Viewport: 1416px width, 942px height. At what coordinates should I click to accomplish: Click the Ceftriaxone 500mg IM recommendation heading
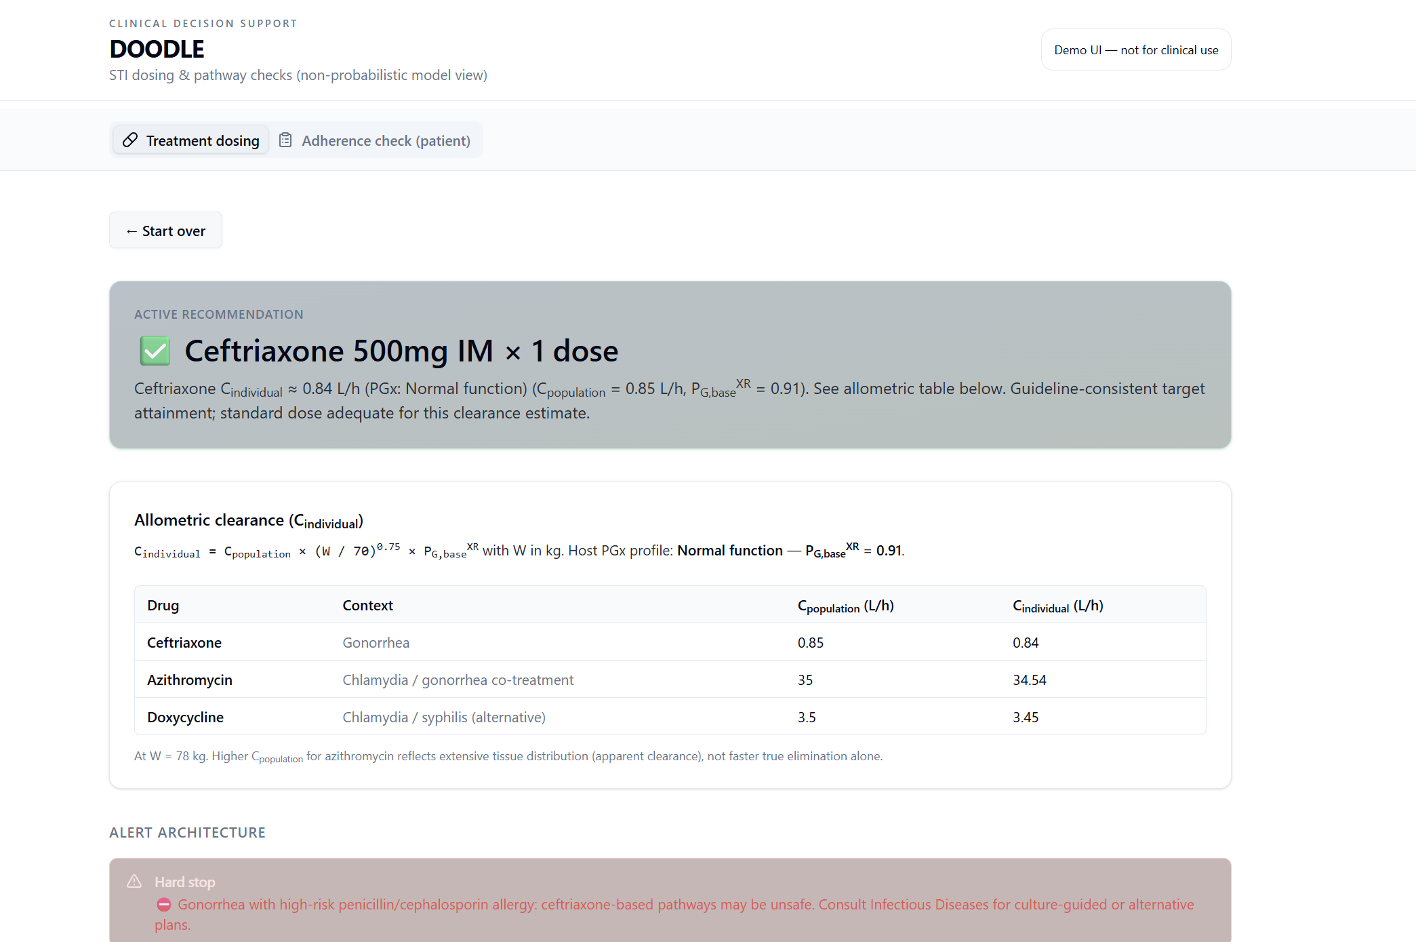tap(401, 351)
